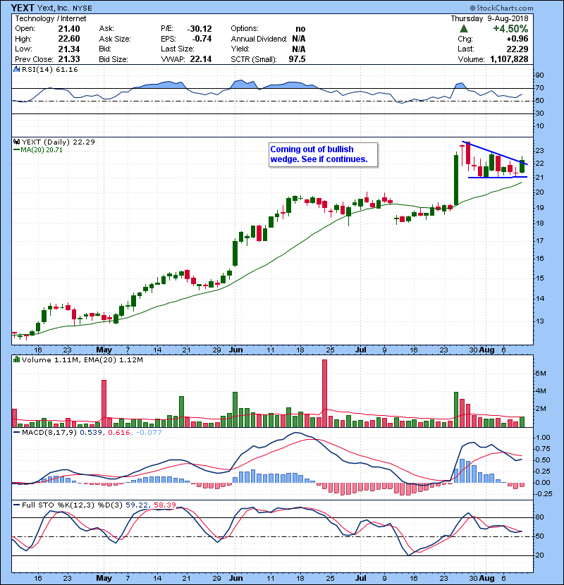Click the green up arrow above +4.50%

(462, 28)
